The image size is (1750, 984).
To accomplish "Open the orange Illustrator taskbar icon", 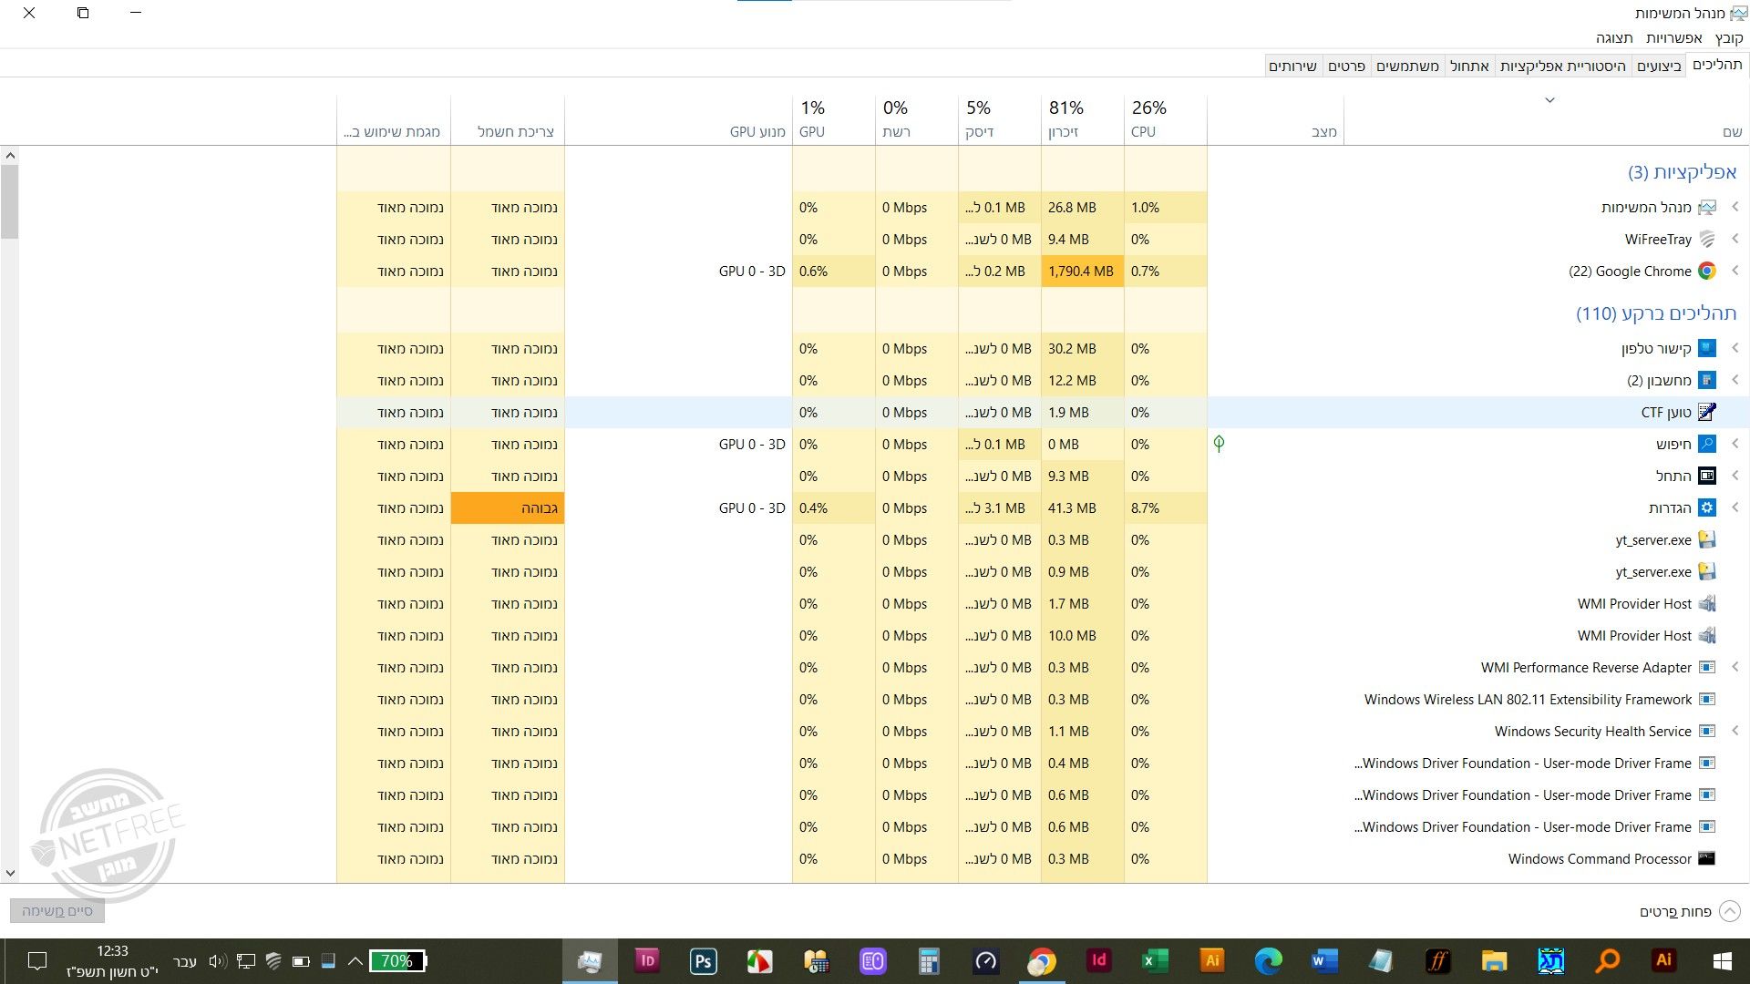I will click(1211, 960).
